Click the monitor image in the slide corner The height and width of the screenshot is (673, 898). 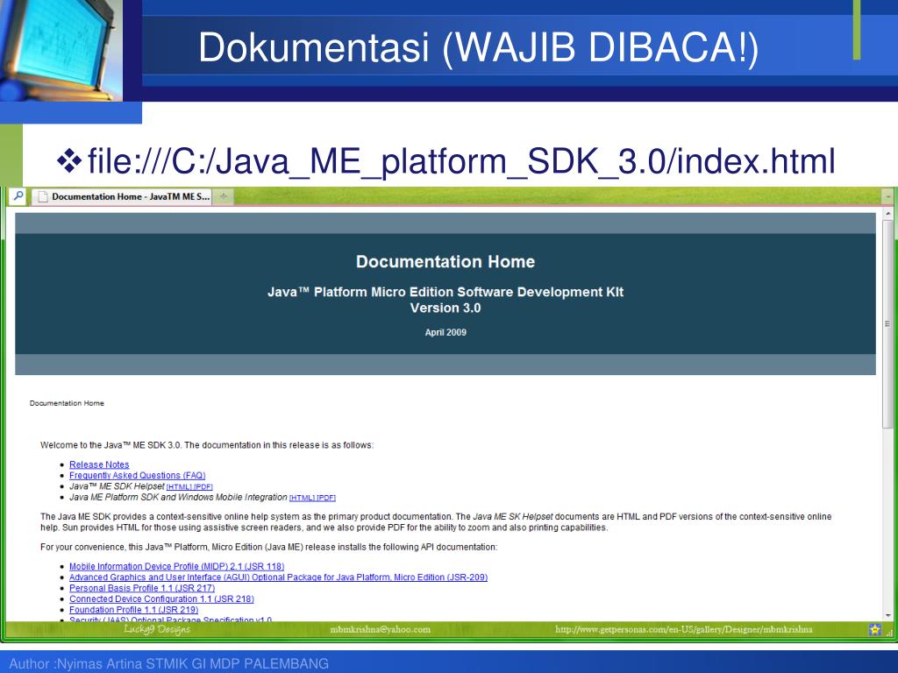[x=61, y=50]
